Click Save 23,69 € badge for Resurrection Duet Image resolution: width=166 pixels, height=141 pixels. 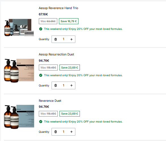coord(70,68)
